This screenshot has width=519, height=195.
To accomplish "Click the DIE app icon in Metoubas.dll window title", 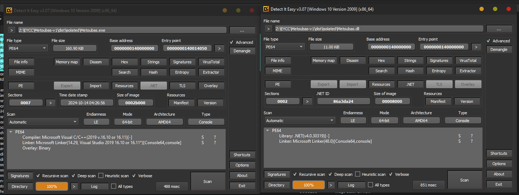I will [x=266, y=9].
